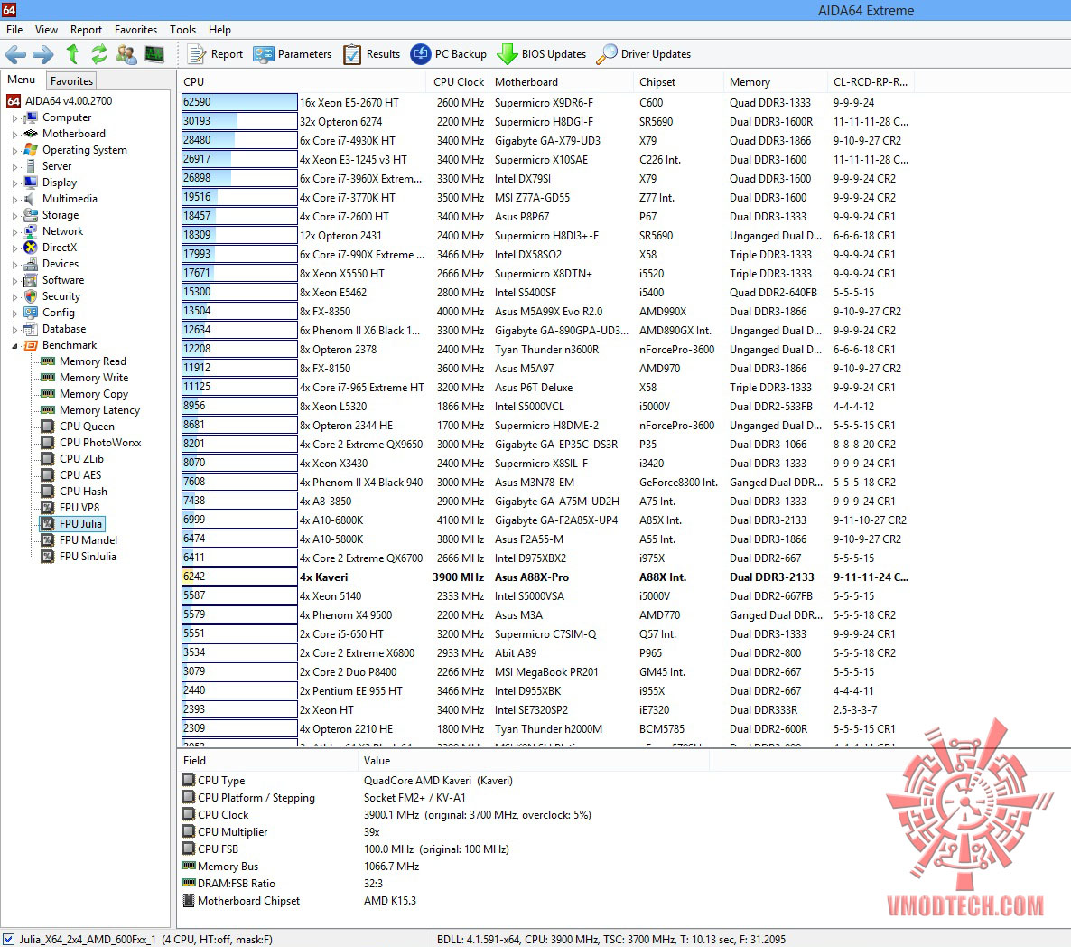This screenshot has height=947, width=1071.
Task: Expand the Storage tree node
Action: (14, 215)
